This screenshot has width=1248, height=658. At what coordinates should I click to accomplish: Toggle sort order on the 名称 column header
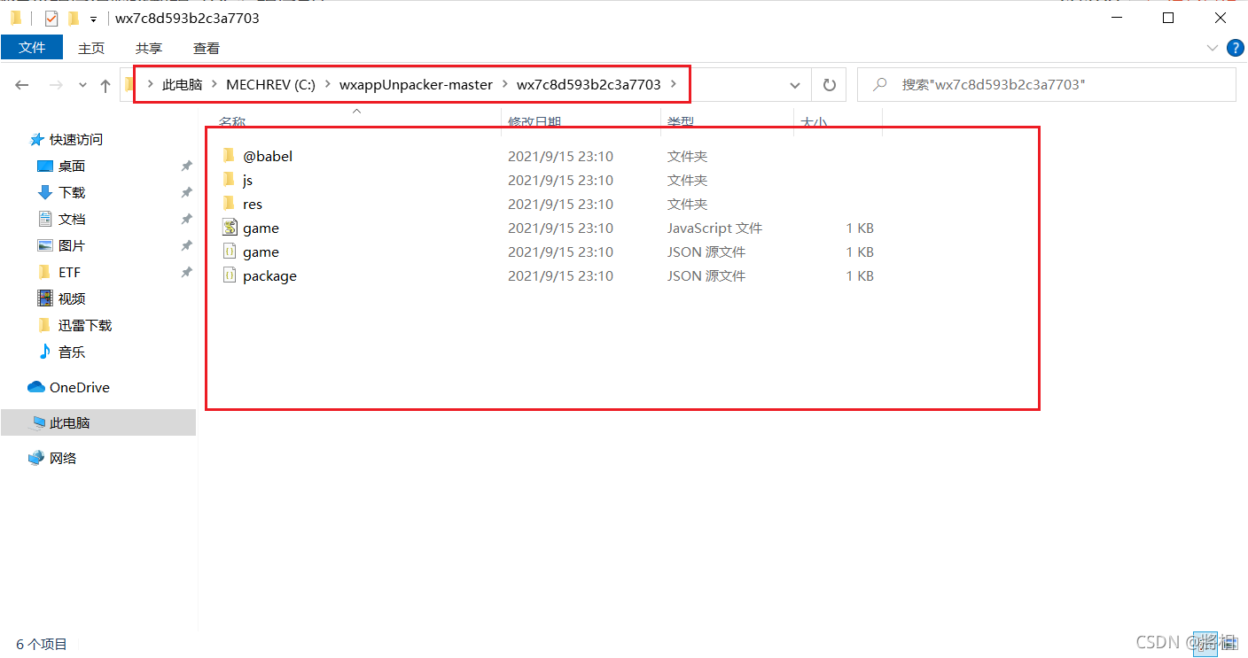coord(231,120)
